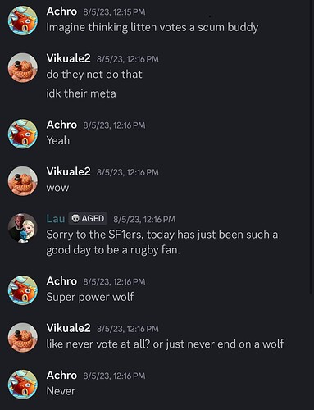This screenshot has height=410, width=314.
Task: Click Achro's avatar next to 'Never' message
Action: pyautogui.click(x=22, y=385)
